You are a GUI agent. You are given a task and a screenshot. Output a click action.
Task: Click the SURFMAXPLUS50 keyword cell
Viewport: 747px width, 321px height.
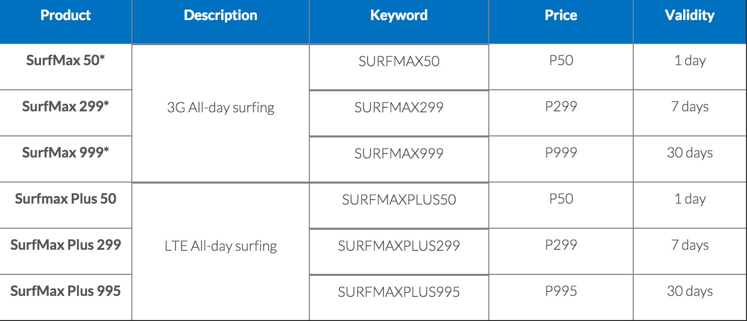tap(399, 200)
